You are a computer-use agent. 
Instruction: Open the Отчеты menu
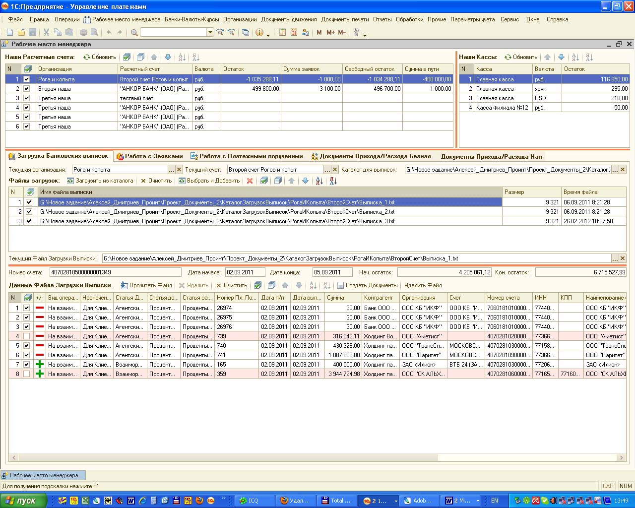[x=382, y=19]
